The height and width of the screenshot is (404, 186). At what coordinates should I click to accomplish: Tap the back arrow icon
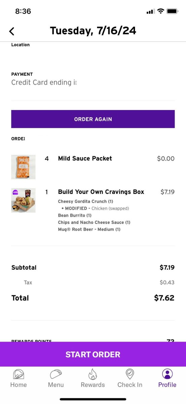12,31
